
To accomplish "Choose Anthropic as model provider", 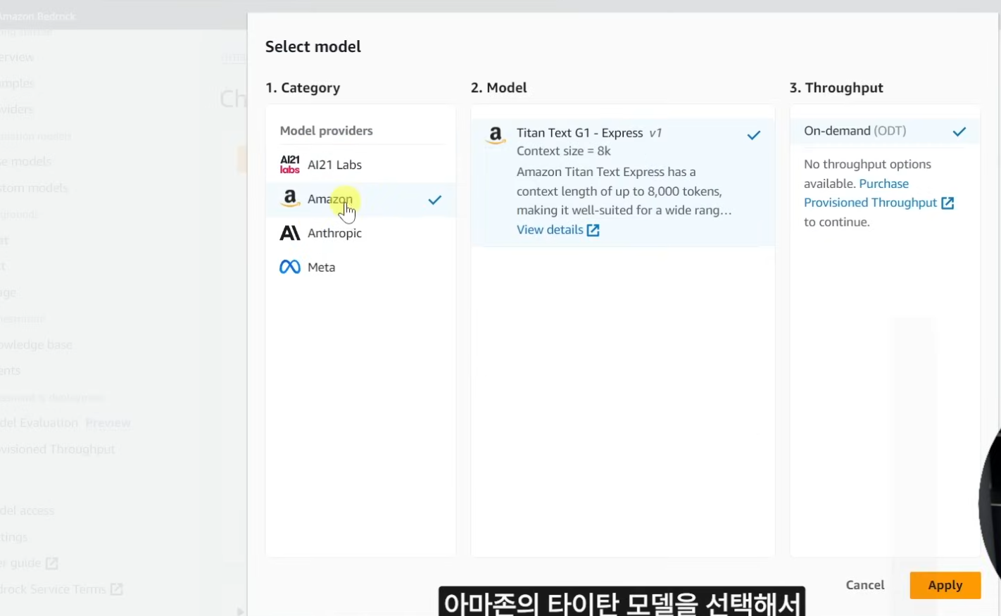I will pos(360,233).
